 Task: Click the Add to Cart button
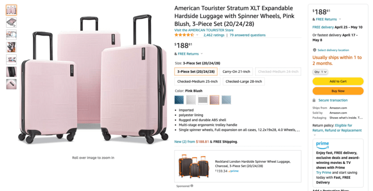pos(338,81)
